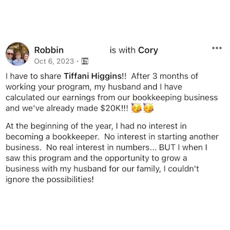The height and width of the screenshot is (230, 230).
Task: Click the "is with" text in header
Action: (x=123, y=50)
